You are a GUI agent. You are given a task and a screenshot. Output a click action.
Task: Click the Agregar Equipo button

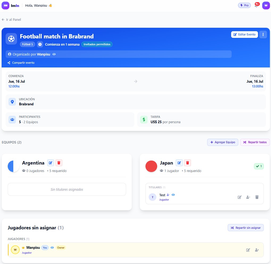click(x=223, y=142)
